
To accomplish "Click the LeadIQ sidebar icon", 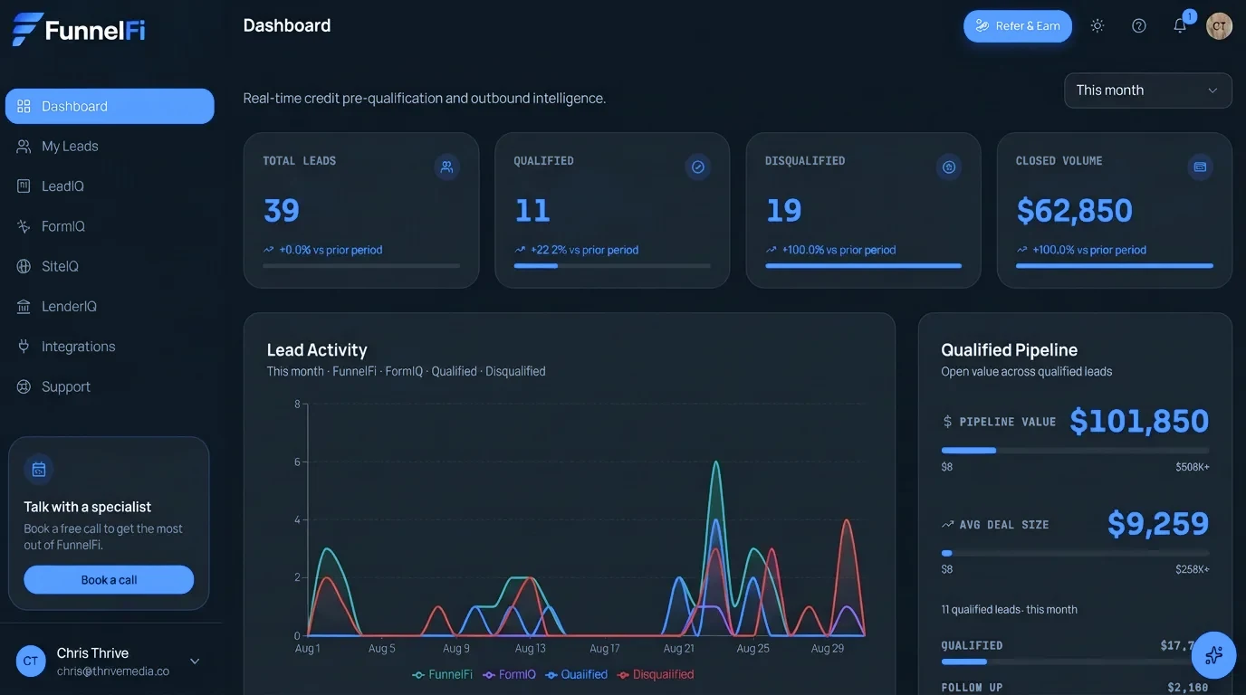I will pos(24,186).
